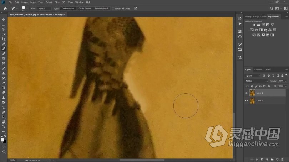The width and height of the screenshot is (289, 162).
Task: Choose Proximity Match type button
Action: (102, 9)
